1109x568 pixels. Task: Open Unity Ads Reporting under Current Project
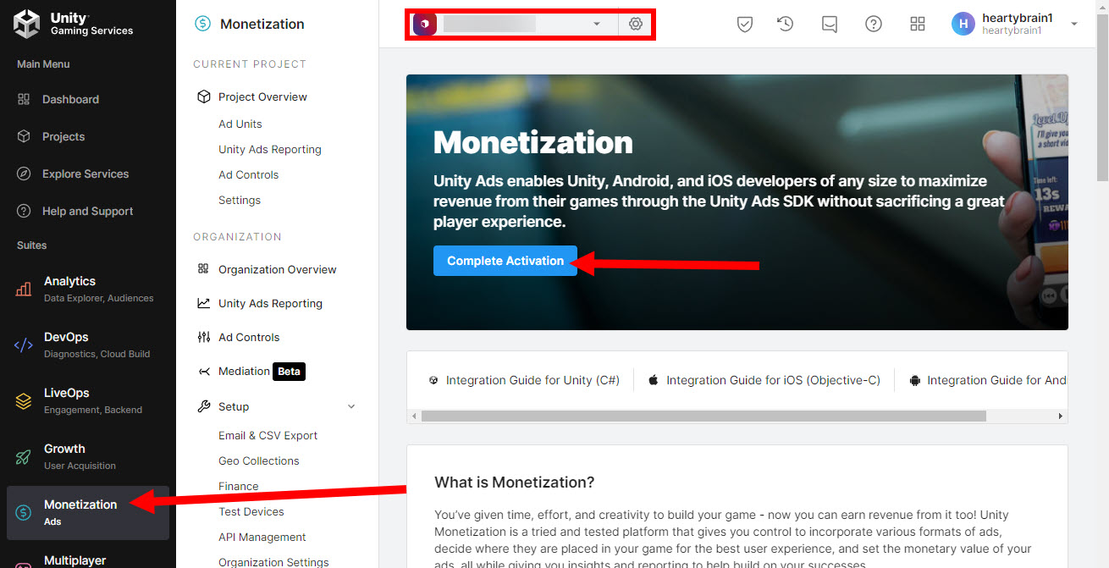(x=270, y=149)
